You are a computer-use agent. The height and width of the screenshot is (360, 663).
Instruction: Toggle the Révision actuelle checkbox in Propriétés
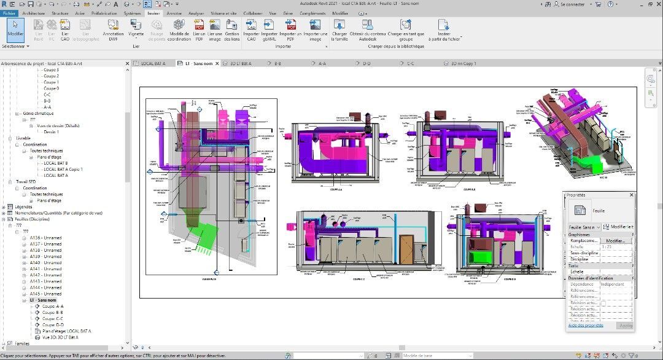tap(603, 303)
